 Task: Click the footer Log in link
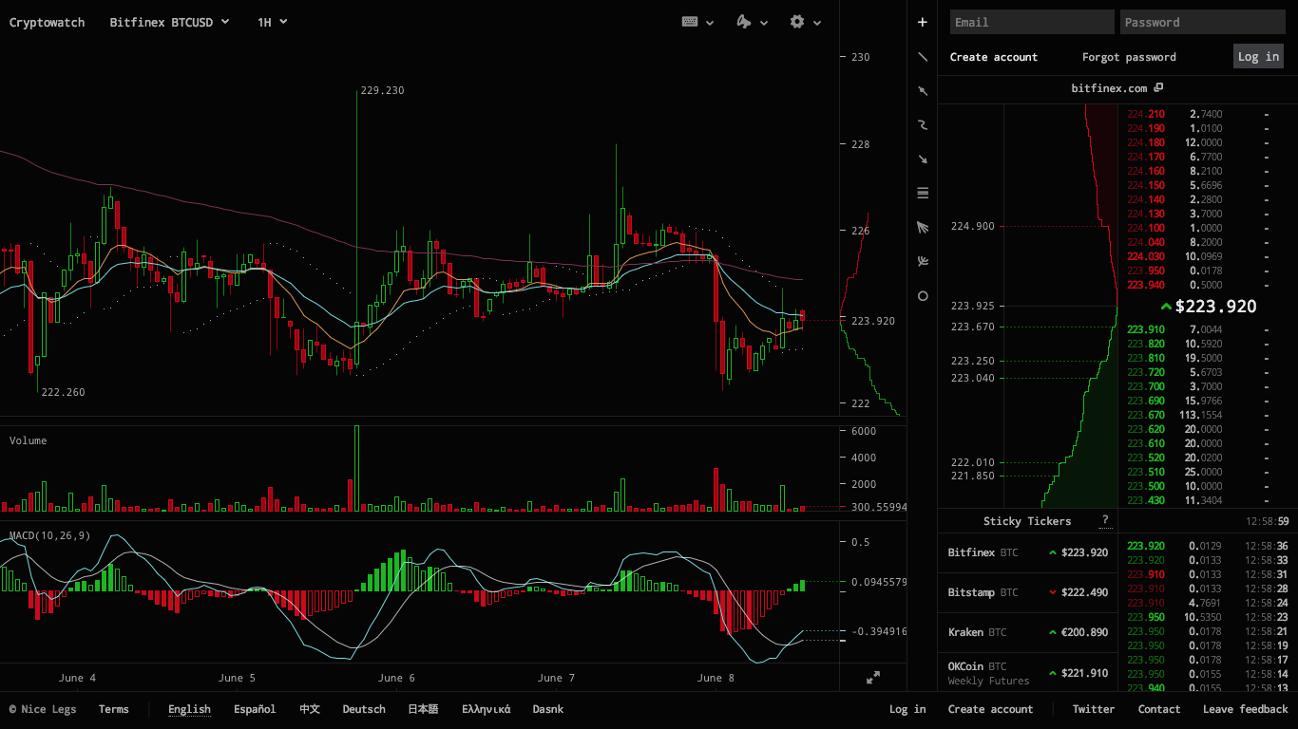click(x=907, y=709)
